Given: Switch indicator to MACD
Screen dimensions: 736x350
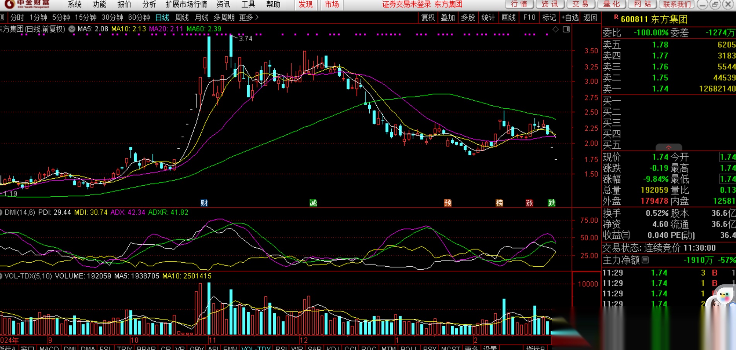Looking at the screenshot, I should pyautogui.click(x=49, y=348).
